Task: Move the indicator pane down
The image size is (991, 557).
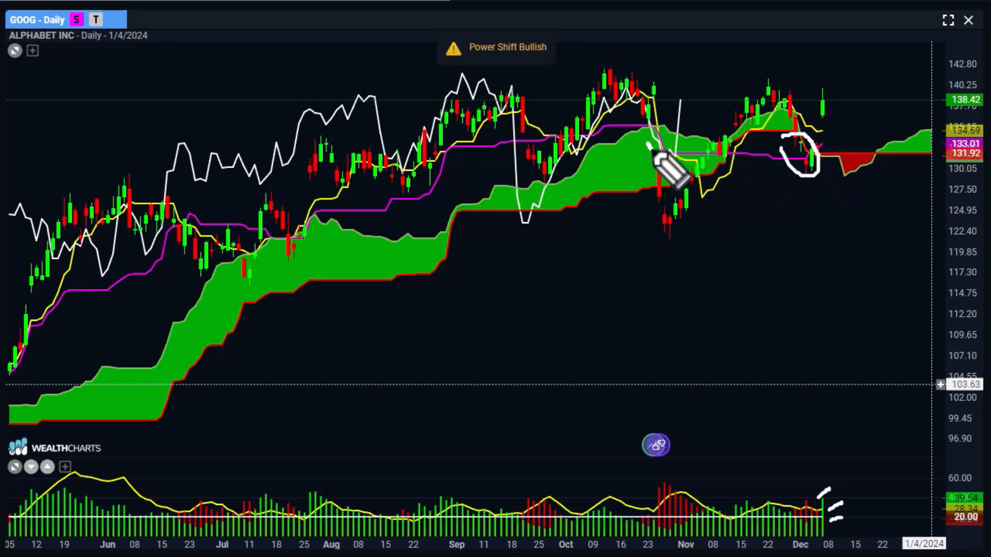Action: click(31, 467)
